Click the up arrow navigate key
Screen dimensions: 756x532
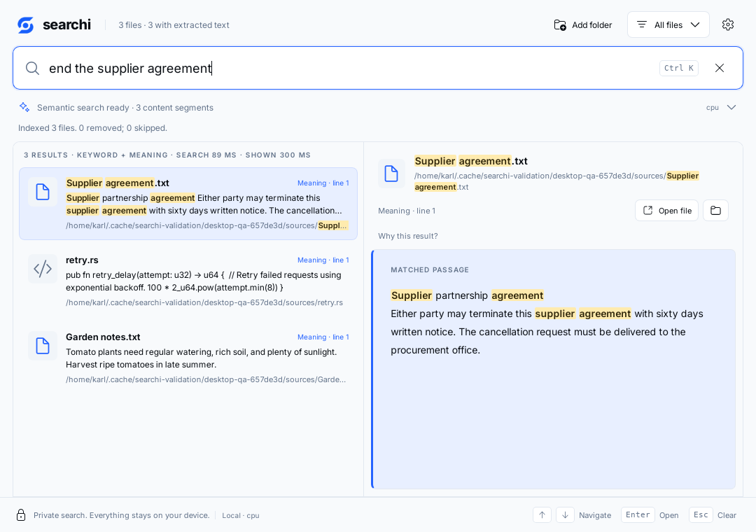click(x=542, y=515)
